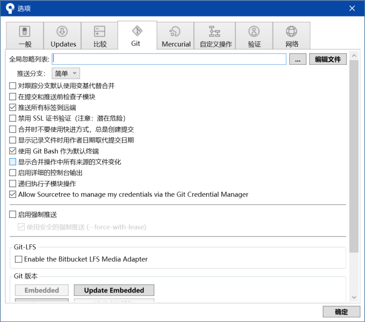
Task: Switch to the Mercurial tab
Action: pos(175,36)
